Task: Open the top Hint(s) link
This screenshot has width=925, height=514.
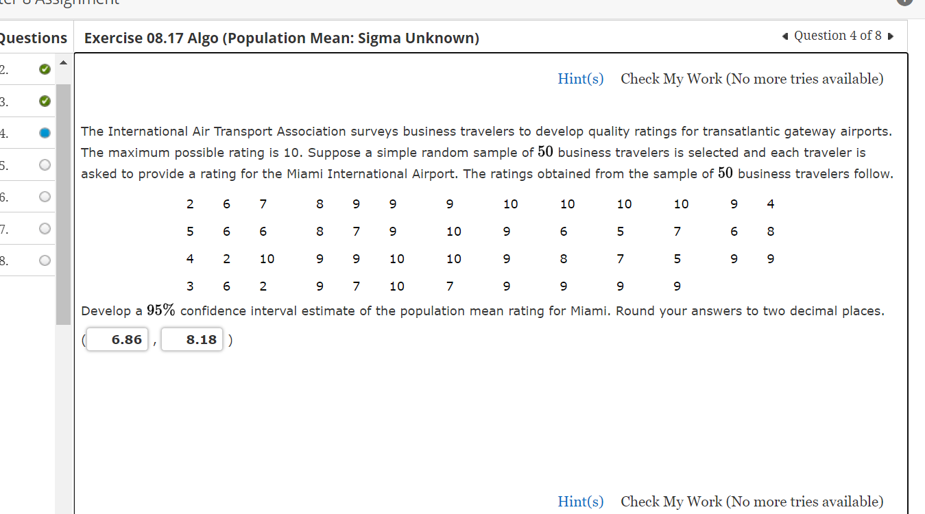Action: tap(581, 79)
